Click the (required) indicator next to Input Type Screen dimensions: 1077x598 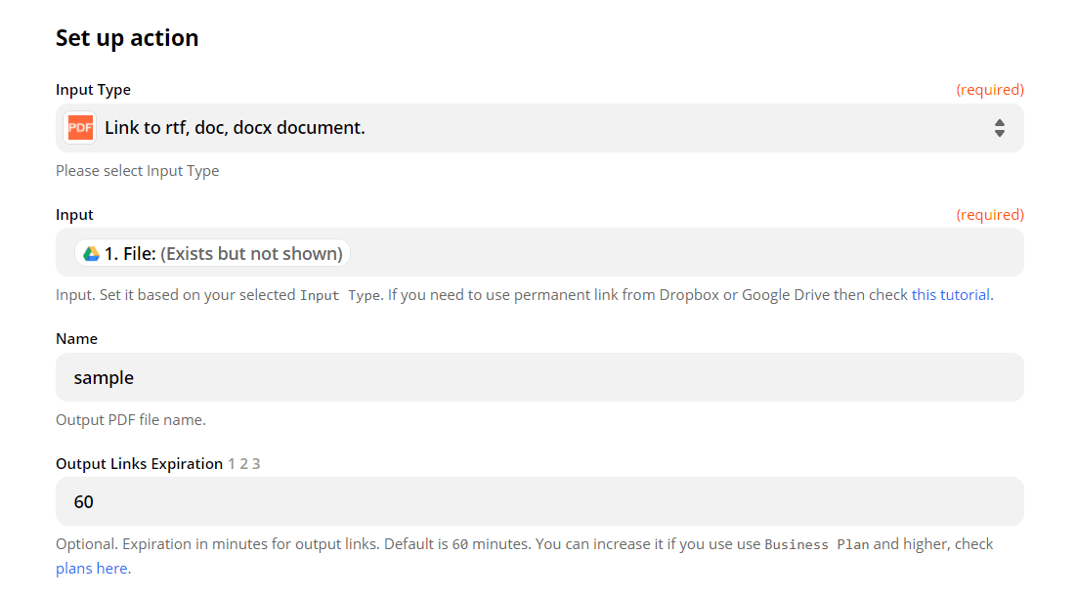990,89
